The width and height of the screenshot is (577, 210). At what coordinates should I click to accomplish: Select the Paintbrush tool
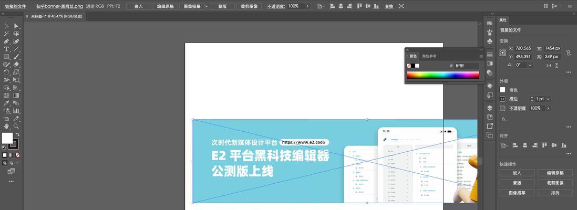[16, 57]
